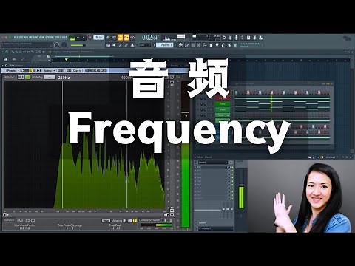Click the FL Studio fruit logo
The image size is (355, 266).
(x=347, y=38)
